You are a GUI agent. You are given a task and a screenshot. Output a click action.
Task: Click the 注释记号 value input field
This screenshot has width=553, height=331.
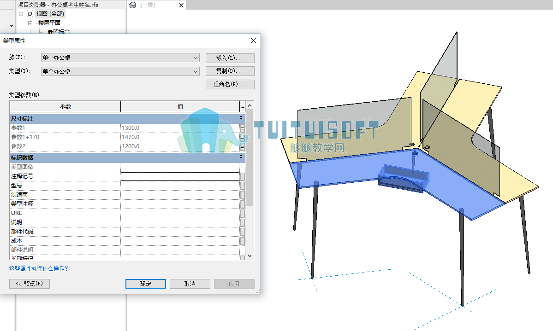point(180,176)
